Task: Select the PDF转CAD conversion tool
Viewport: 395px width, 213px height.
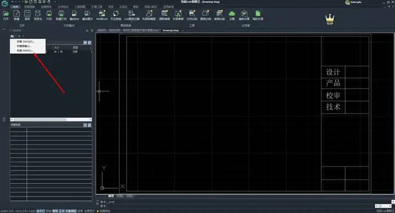Action: (102, 15)
